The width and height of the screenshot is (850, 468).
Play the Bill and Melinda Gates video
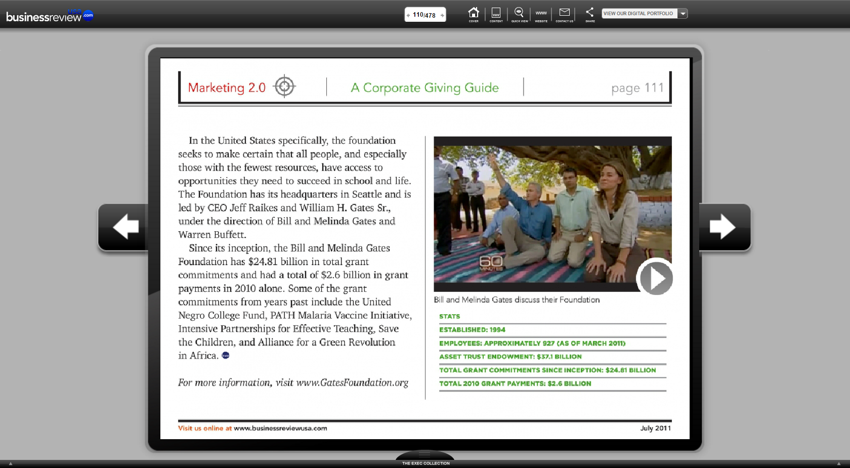tap(656, 278)
